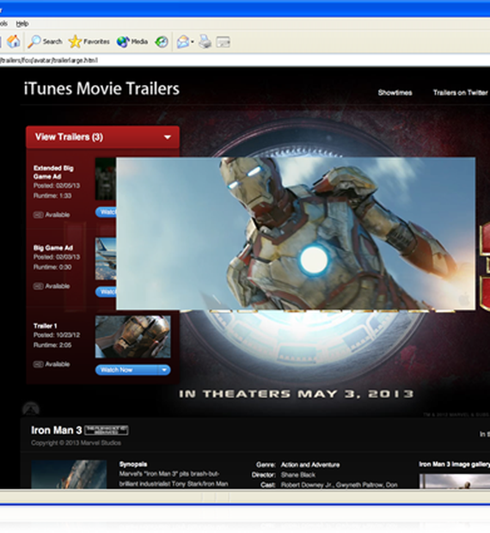Click the Home icon in the toolbar

[x=13, y=41]
